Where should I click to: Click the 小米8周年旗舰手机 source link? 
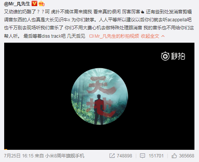click(x=65, y=156)
